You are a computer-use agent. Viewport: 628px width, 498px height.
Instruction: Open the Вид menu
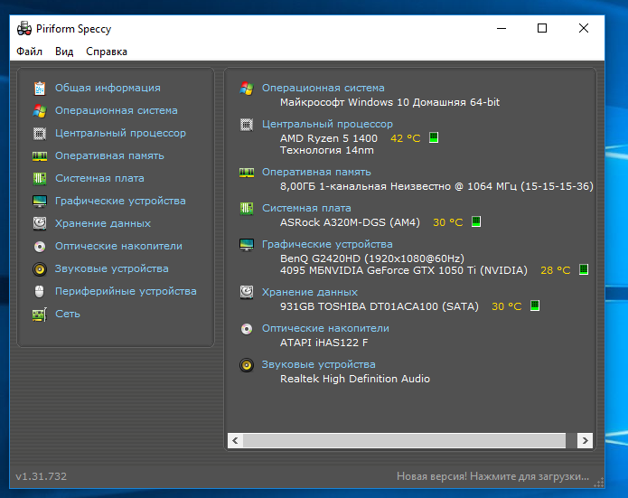64,52
